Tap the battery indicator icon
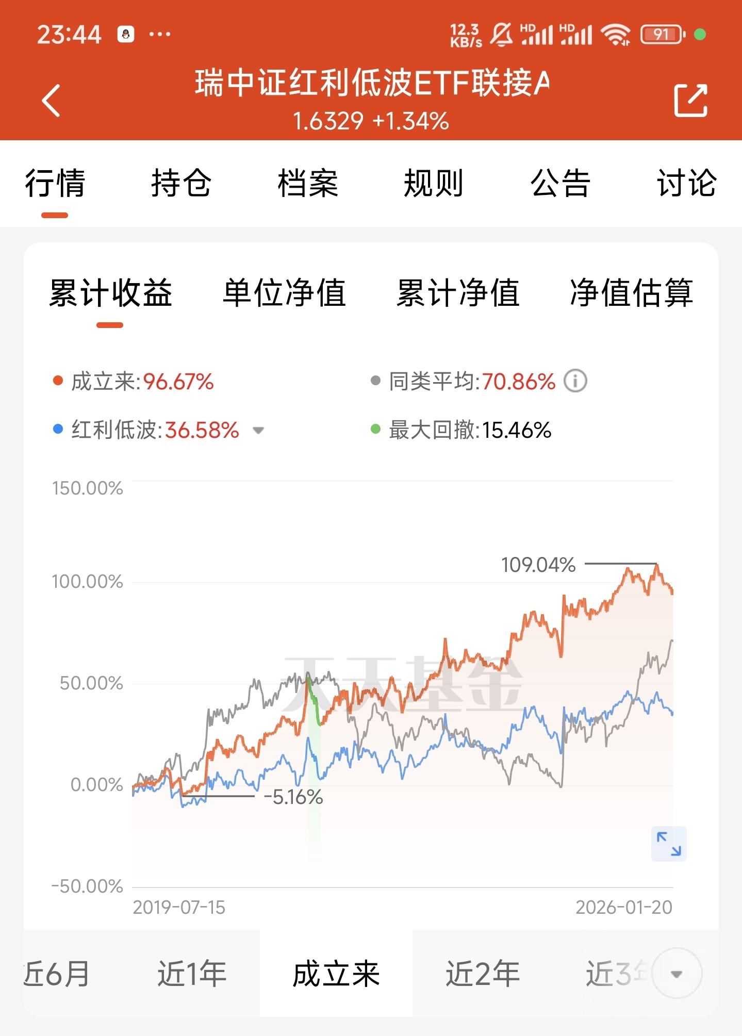The width and height of the screenshot is (742, 1036). pos(663,35)
